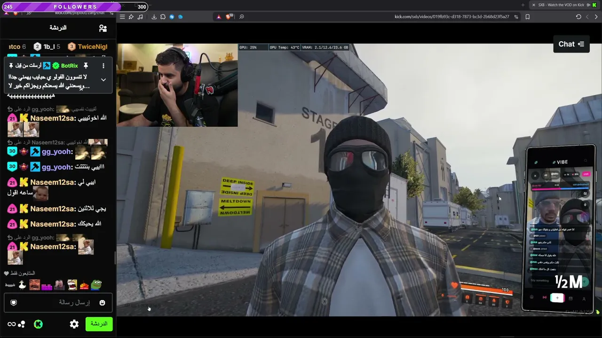602x338 pixels.
Task: Open chat settings gear
Action: (74, 324)
